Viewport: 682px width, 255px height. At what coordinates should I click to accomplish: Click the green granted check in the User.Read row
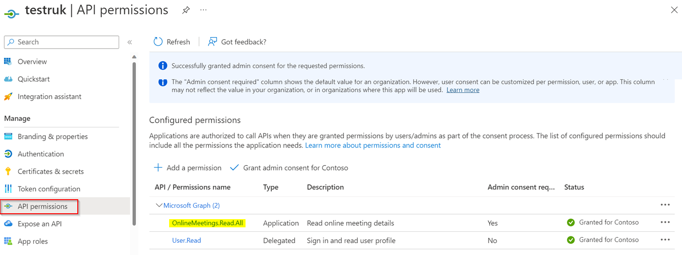(571, 240)
